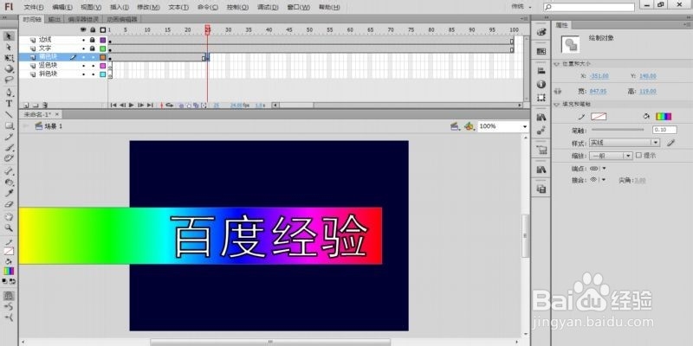The height and width of the screenshot is (346, 693).
Task: Open the Properties panel options menu
Action: tap(686, 25)
